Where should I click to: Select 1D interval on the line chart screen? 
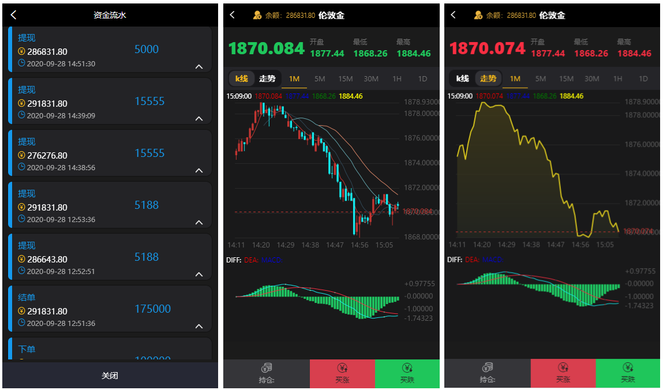coord(643,79)
